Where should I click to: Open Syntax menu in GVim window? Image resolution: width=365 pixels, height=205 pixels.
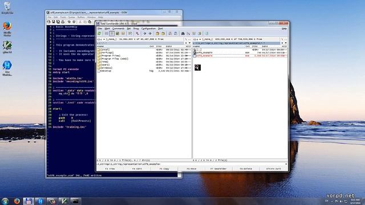[x=71, y=17]
